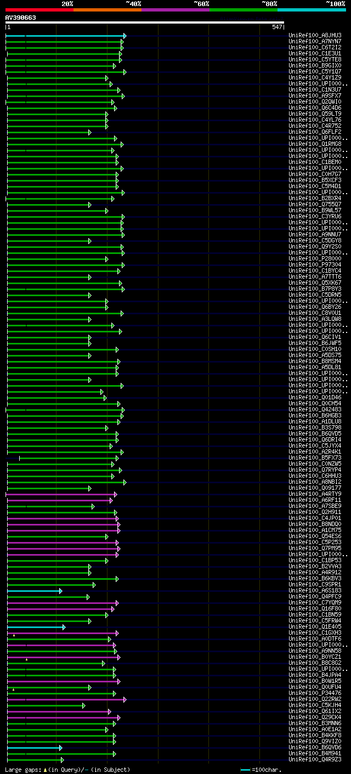Click the Large gaps legend text
This screenshot has width=351, height=774.
click(x=22, y=770)
